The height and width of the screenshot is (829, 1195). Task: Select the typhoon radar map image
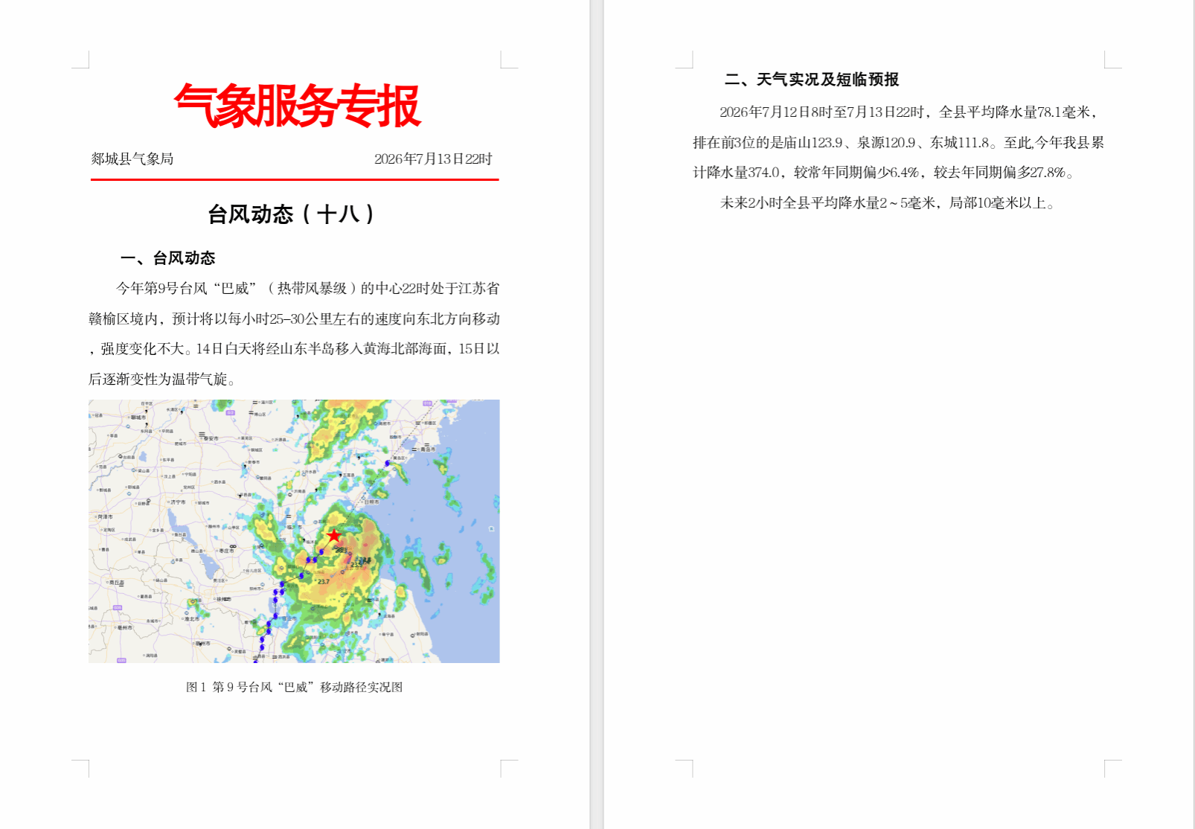point(294,531)
